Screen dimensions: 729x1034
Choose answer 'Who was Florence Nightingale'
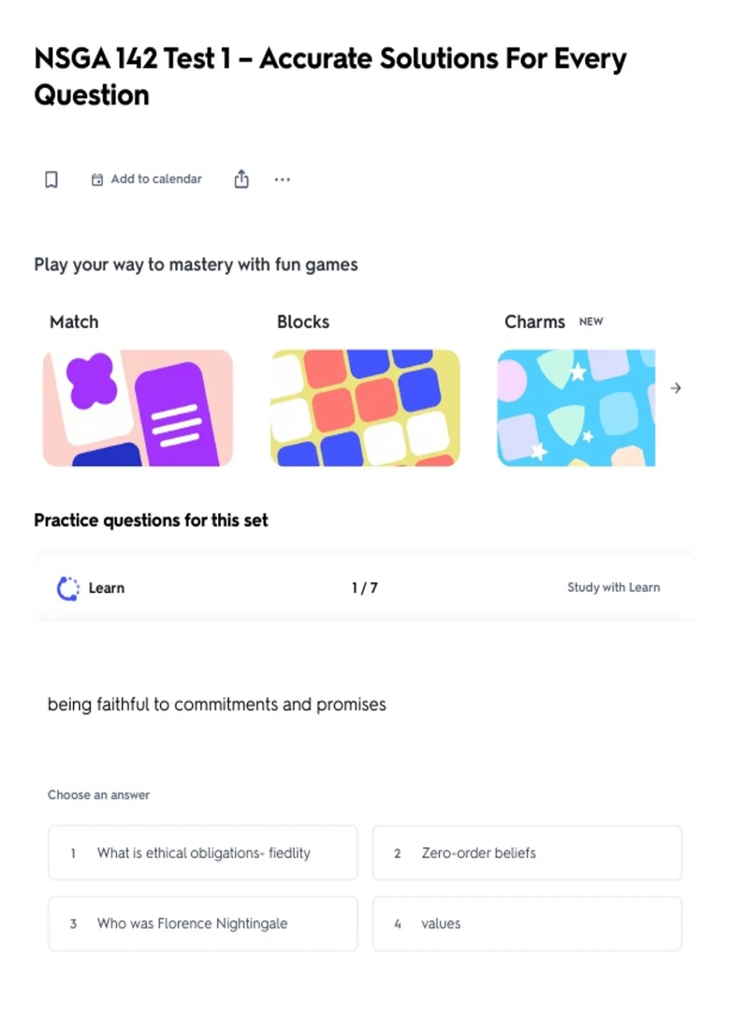203,923
